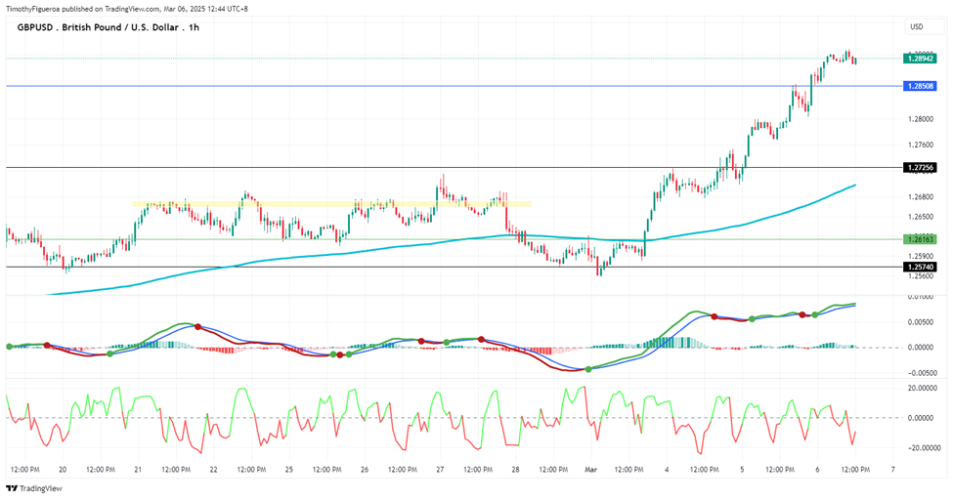Click the 1.25600 price axis value
Screen dimensions: 953x499
pyautogui.click(x=920, y=276)
